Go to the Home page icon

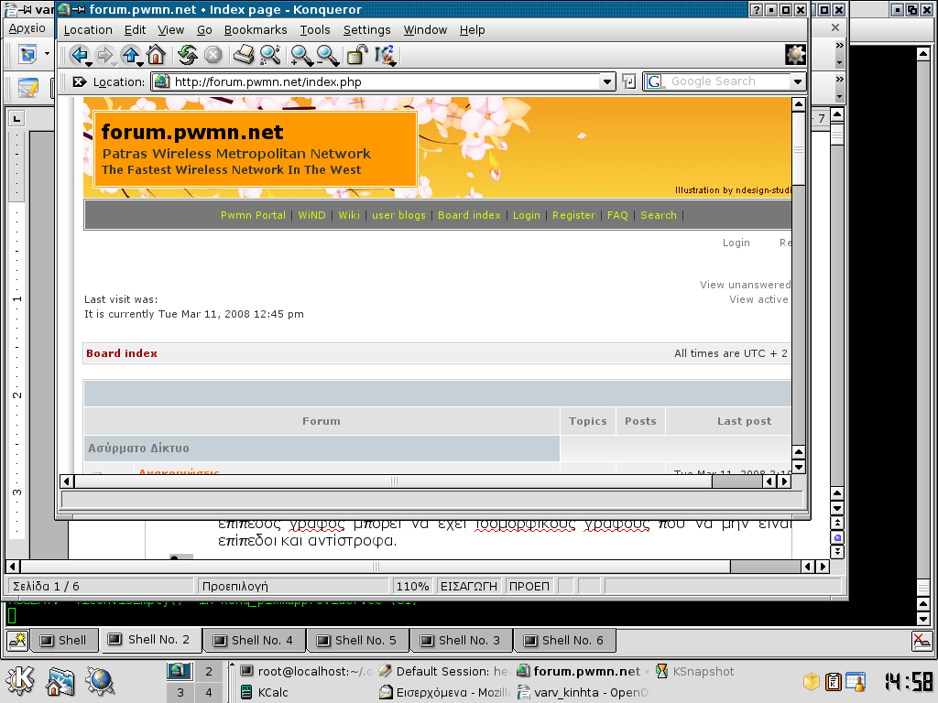[x=156, y=56]
